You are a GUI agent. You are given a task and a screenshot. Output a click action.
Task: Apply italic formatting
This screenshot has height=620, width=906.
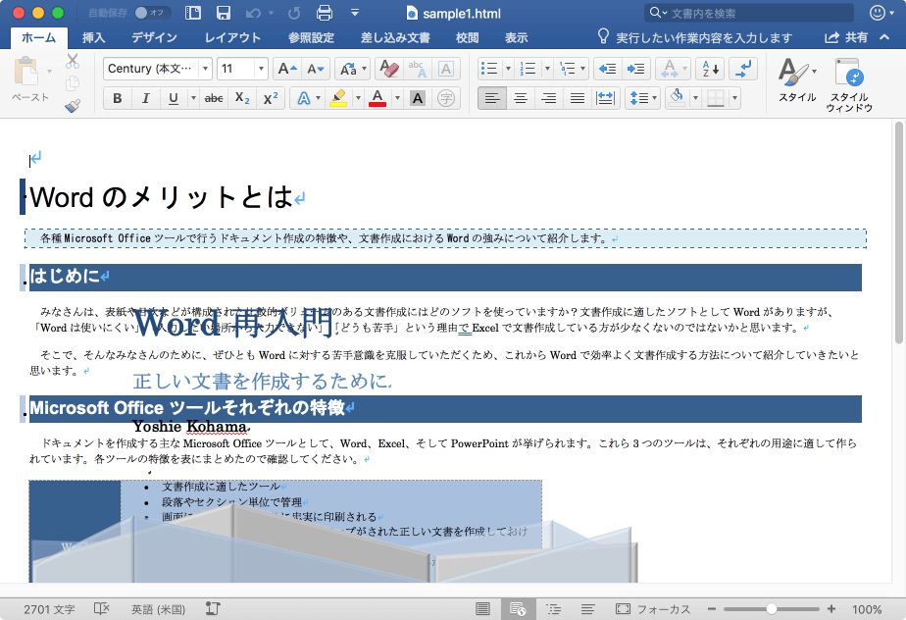[145, 98]
